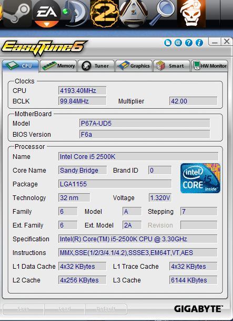
Task: Click the GIGABYTE logo
Action: (198, 309)
